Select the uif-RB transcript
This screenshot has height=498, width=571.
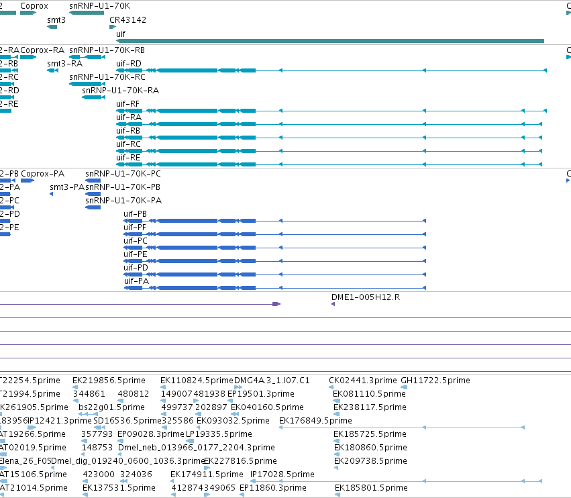pyautogui.click(x=329, y=138)
